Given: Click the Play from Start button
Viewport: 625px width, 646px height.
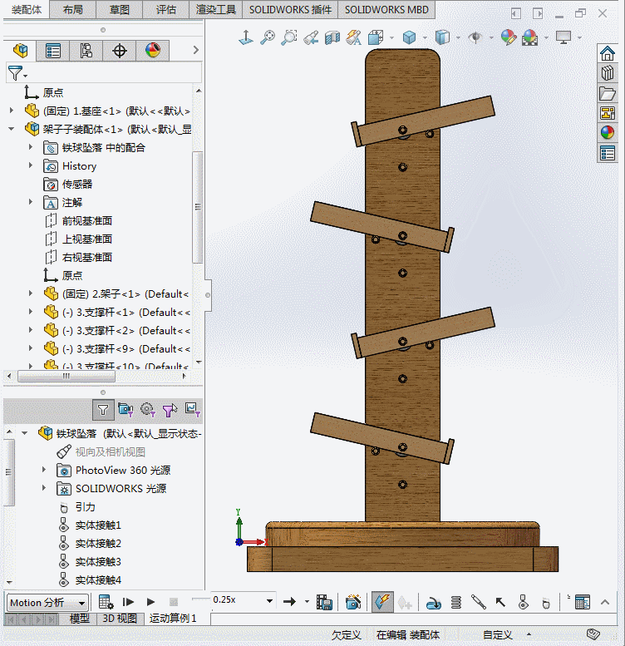Looking at the screenshot, I should click(x=128, y=602).
